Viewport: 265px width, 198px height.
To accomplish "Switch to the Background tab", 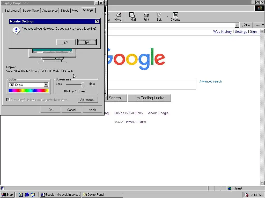I will tap(12, 10).
